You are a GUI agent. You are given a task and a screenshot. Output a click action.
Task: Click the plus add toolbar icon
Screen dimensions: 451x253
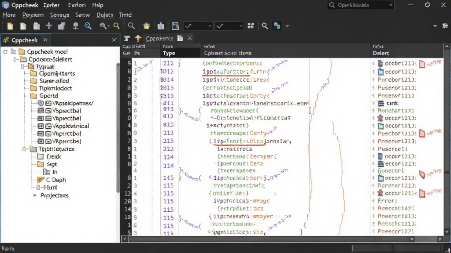click(x=49, y=26)
